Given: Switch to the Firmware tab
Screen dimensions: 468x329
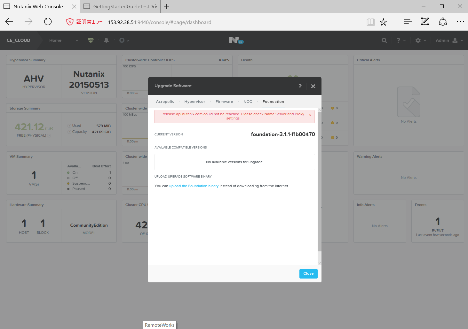Looking at the screenshot, I should tap(224, 102).
